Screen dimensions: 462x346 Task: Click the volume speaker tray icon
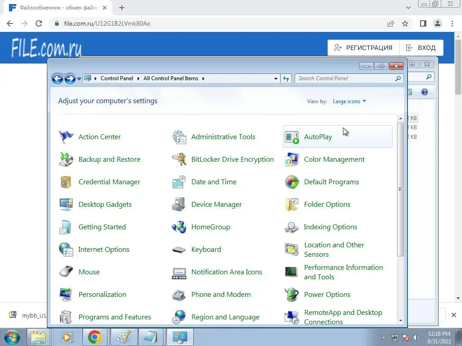click(x=416, y=337)
